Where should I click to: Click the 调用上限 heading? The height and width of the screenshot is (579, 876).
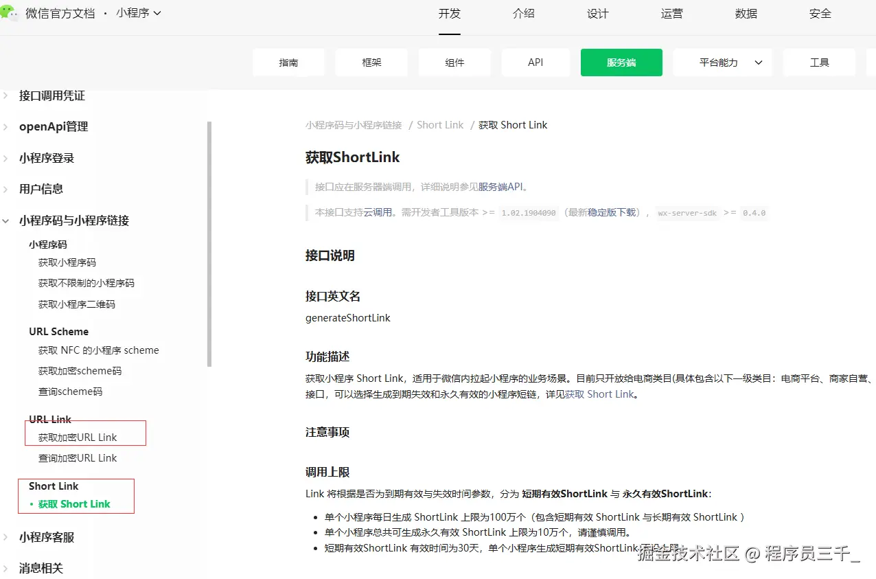(327, 473)
